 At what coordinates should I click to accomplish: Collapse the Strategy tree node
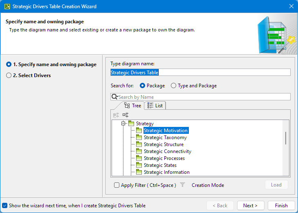point(123,123)
